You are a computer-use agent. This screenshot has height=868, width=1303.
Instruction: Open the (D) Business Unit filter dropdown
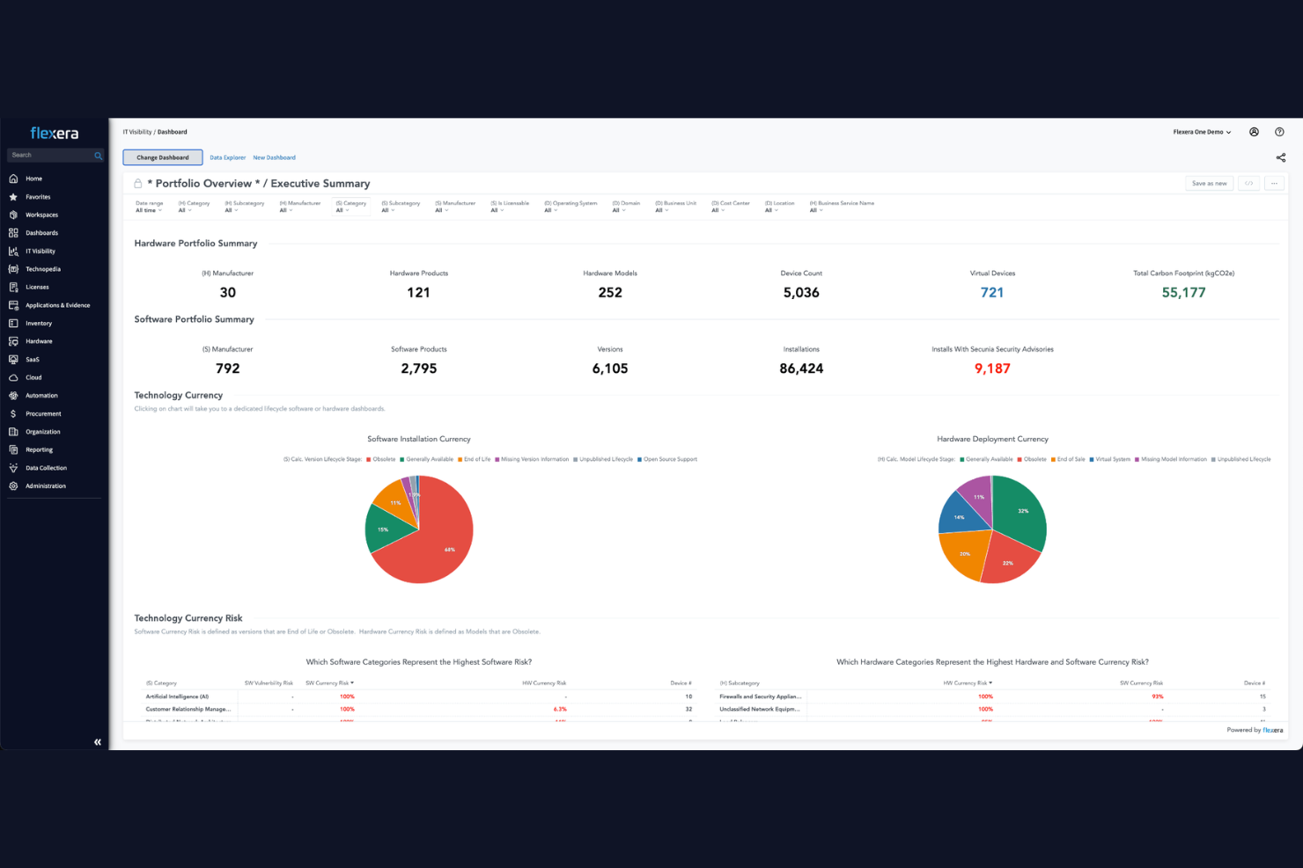tap(676, 207)
